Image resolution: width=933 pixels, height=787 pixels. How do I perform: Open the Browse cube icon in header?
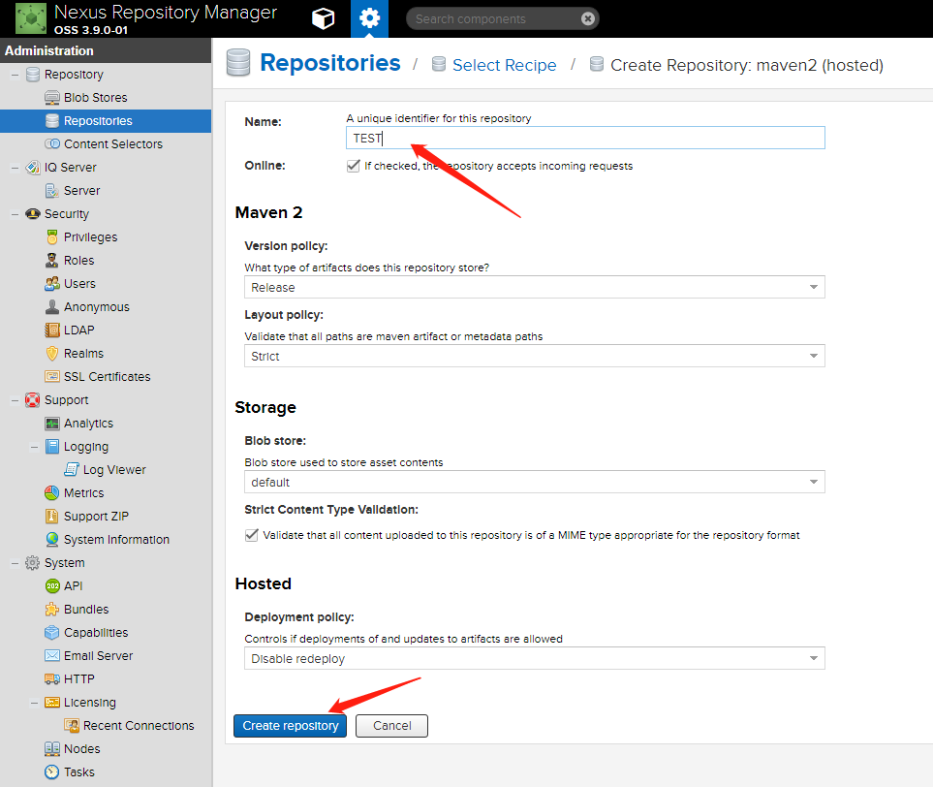(323, 19)
